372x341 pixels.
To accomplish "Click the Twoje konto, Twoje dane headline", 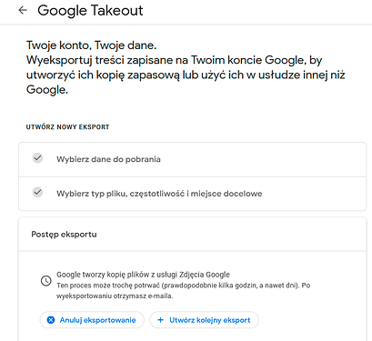I will click(x=91, y=45).
